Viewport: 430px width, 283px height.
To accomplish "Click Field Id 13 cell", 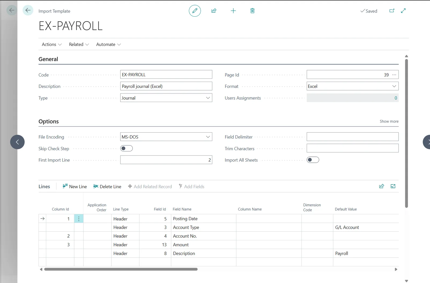I will tap(155, 245).
